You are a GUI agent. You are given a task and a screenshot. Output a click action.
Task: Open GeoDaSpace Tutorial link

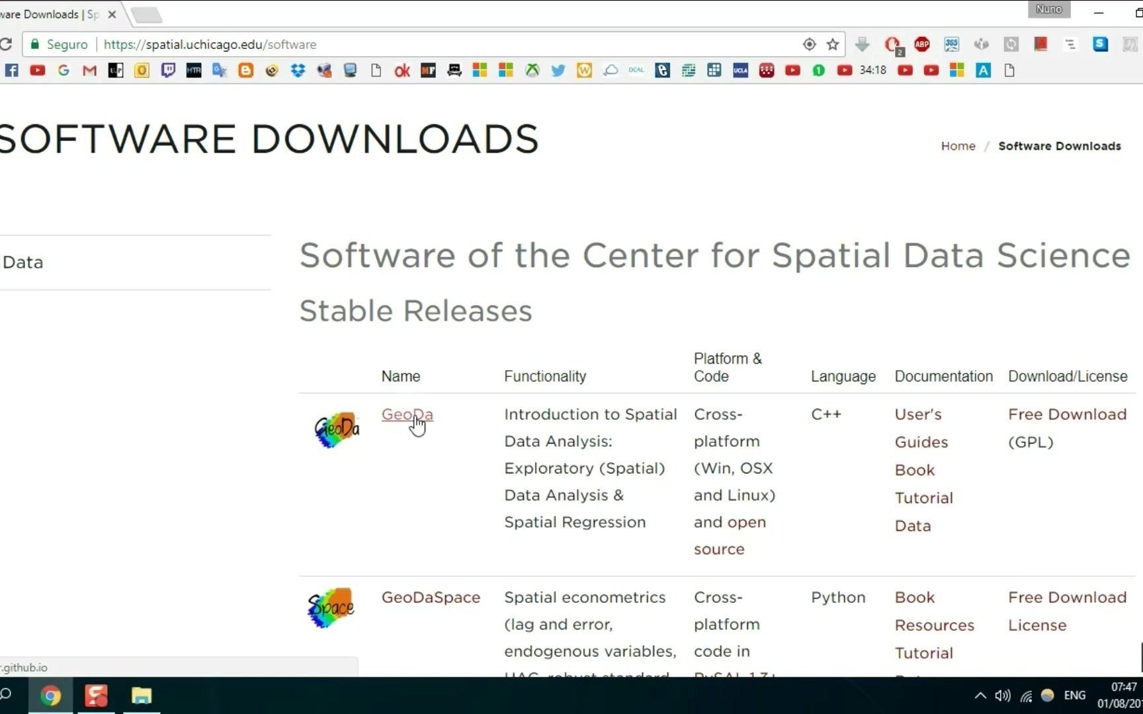pyautogui.click(x=924, y=653)
